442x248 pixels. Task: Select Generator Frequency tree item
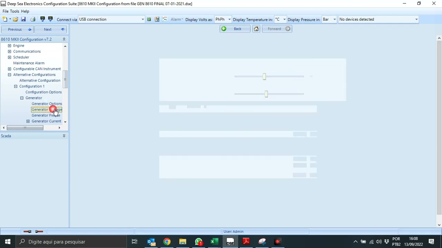point(46,115)
